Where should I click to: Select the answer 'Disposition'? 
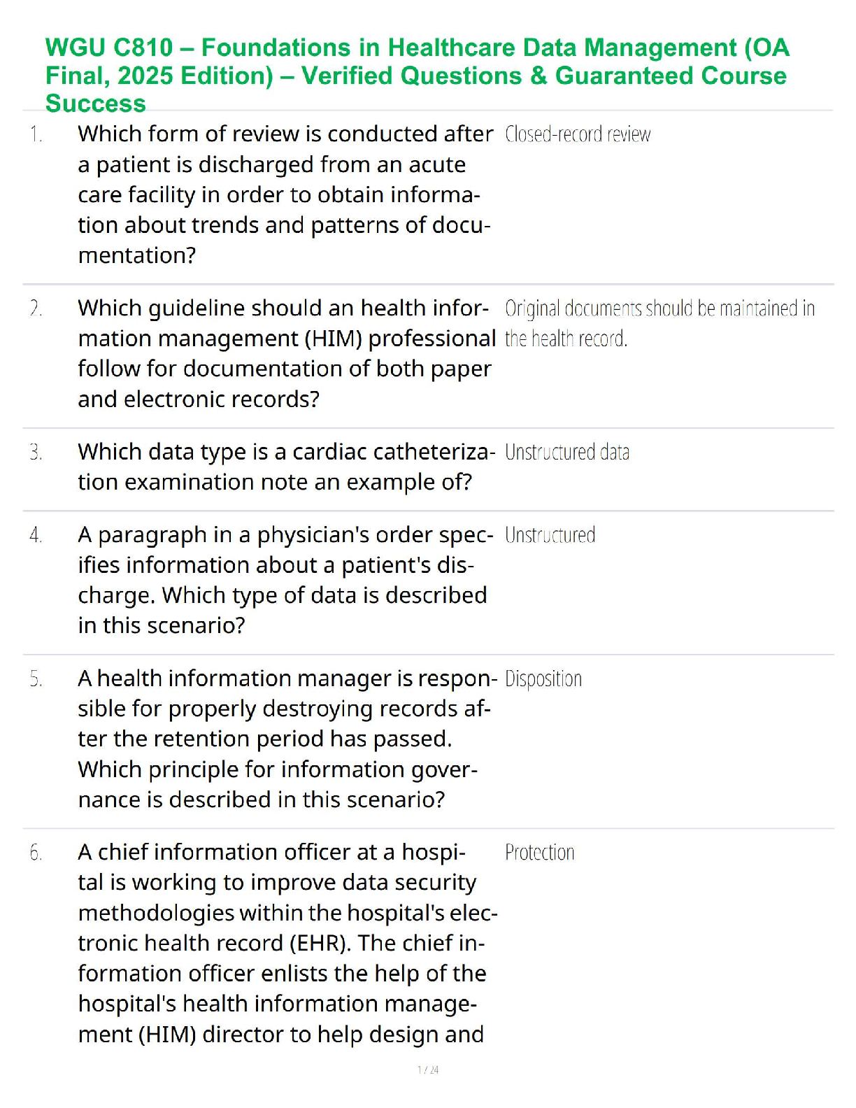click(543, 679)
